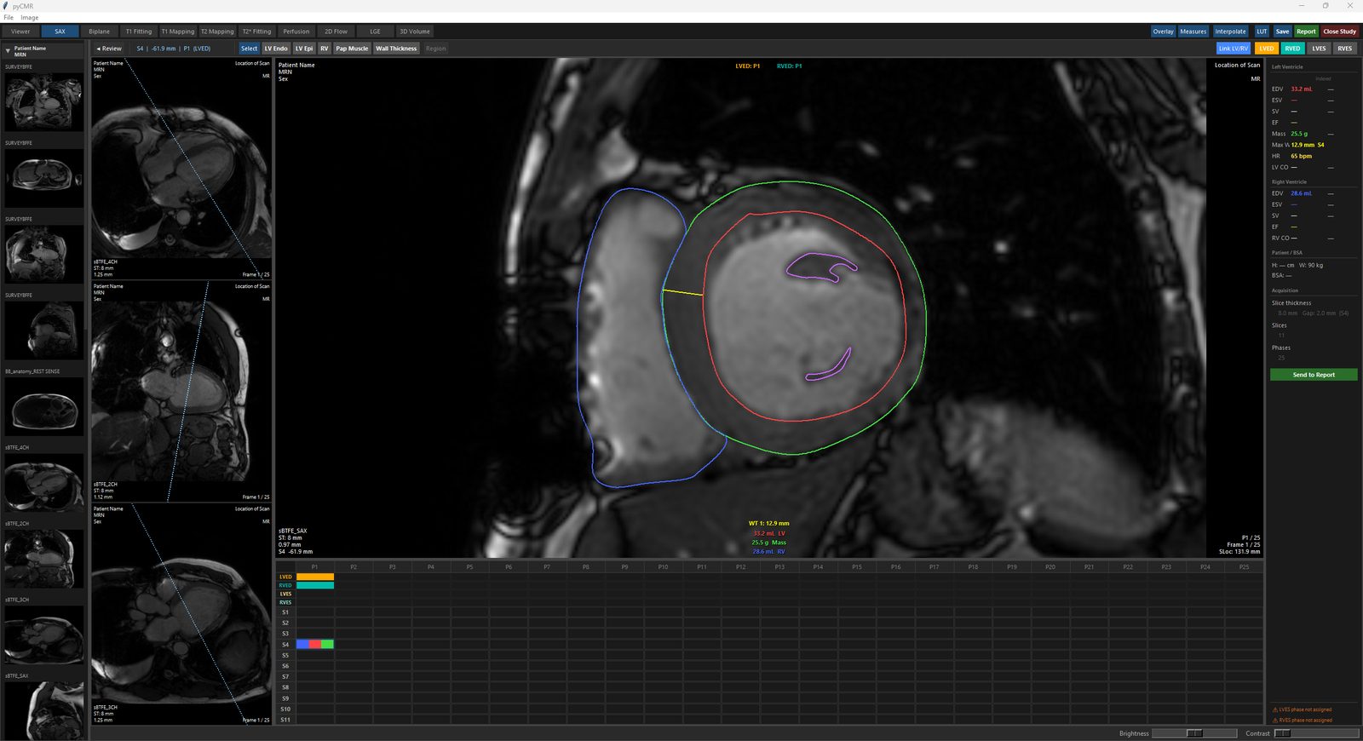
Task: Pick the RV contour tool
Action: click(325, 49)
